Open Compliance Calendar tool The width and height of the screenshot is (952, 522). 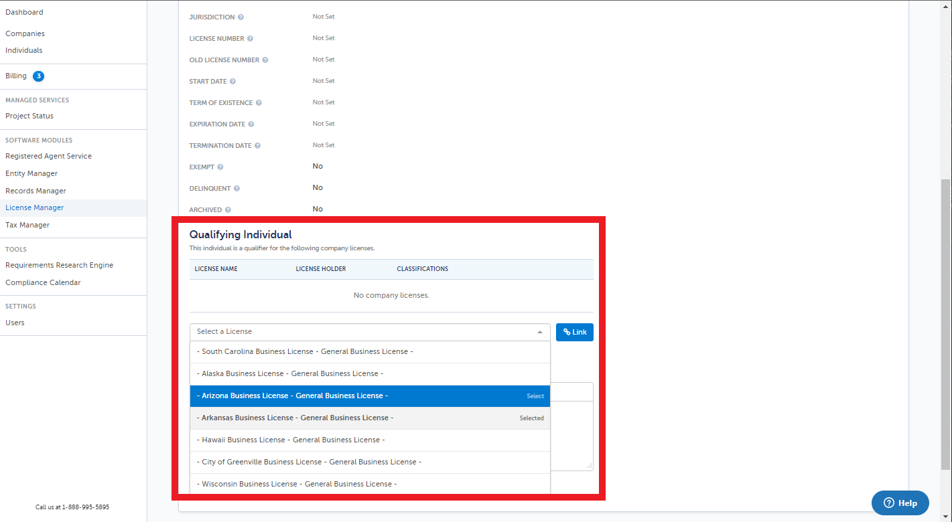coord(43,282)
